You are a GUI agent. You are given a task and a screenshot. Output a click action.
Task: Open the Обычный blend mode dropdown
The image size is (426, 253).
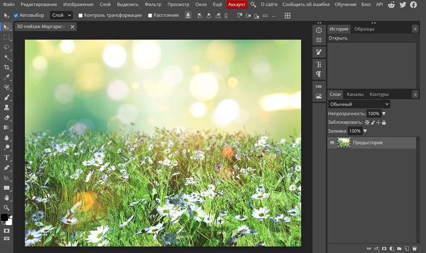359,104
